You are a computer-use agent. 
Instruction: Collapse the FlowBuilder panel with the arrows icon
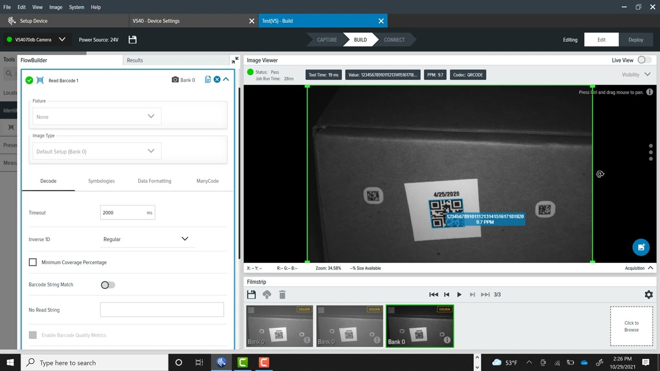[235, 60]
